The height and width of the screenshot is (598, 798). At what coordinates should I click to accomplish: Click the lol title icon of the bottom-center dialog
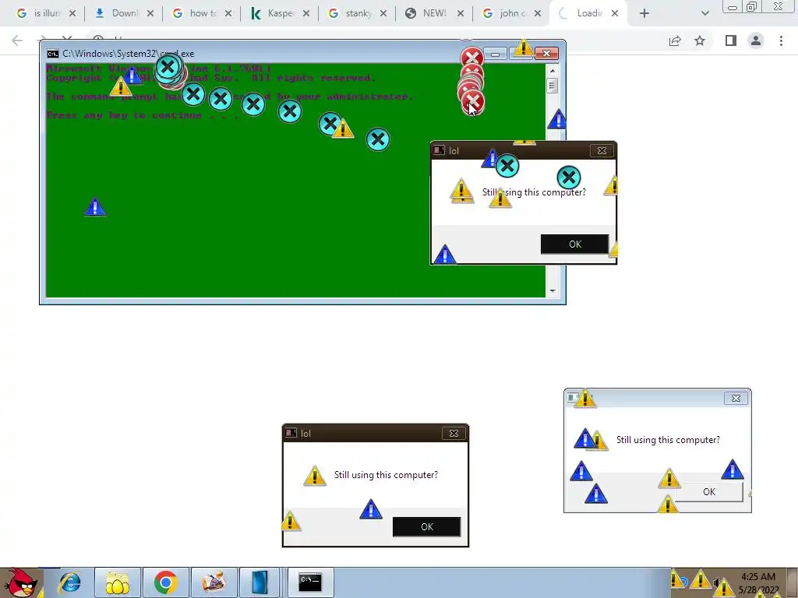point(291,433)
